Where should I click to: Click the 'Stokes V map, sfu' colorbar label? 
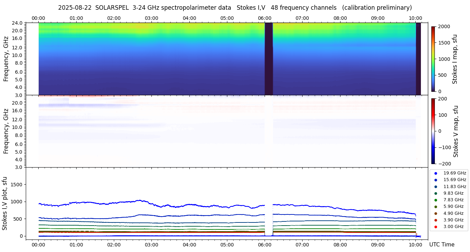456,131
